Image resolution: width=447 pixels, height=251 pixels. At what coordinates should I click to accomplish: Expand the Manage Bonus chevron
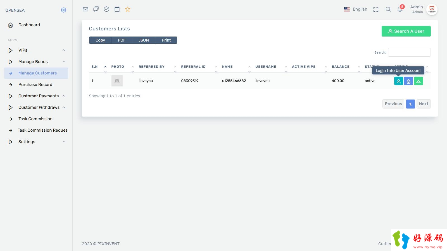(64, 62)
